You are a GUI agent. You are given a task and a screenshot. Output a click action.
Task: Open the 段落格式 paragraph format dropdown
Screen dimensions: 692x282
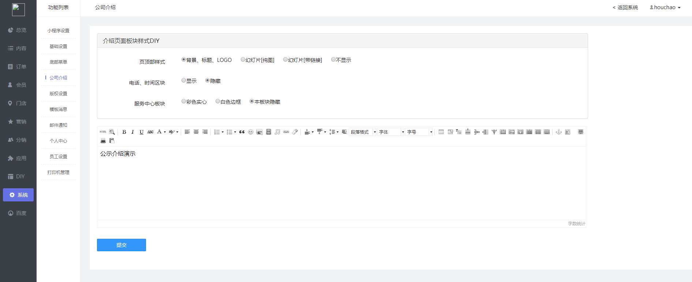tap(363, 132)
